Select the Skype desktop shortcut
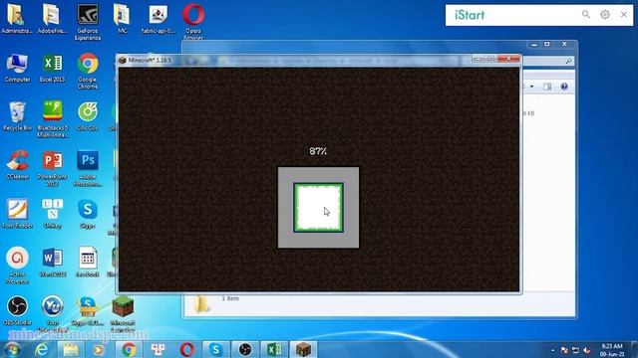Viewport: 638px width, 358px height. (88, 214)
